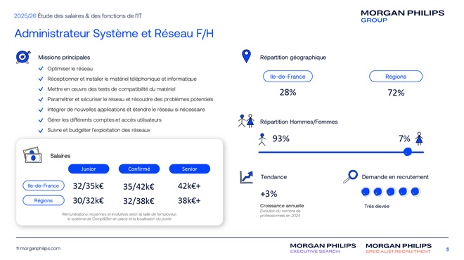Screen dimensions: 464x260
Task: Click the Ile-de-France pill under Répartition géographique
Action: (x=288, y=77)
